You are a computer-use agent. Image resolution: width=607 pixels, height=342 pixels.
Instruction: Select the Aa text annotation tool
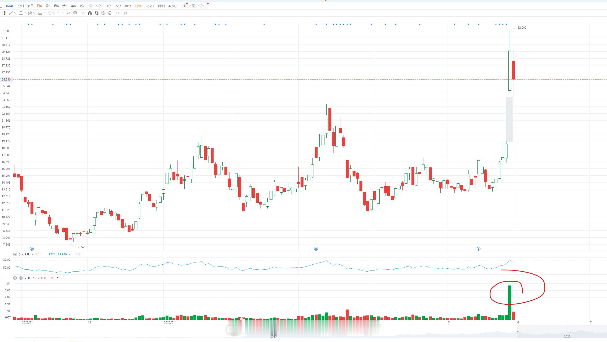click(x=68, y=13)
